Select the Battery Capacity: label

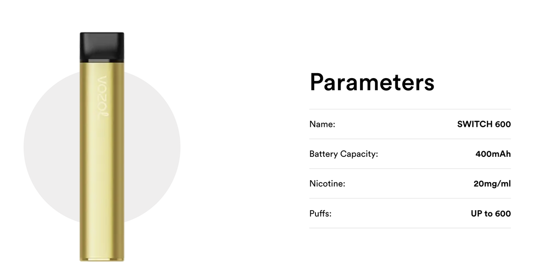click(x=343, y=154)
